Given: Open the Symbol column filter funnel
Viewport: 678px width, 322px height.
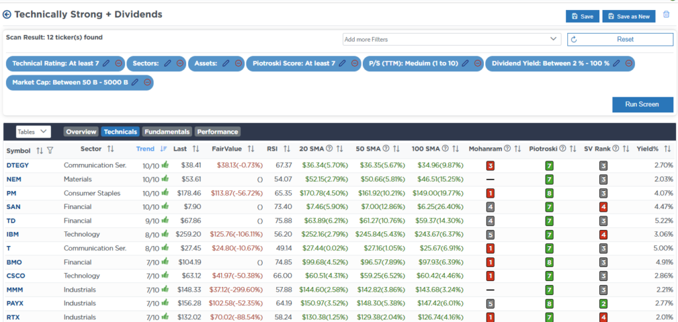Looking at the screenshot, I should click(50, 150).
